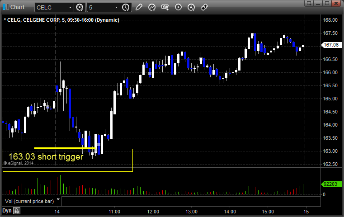Expand the interval 5 dropdown arrow
This screenshot has width=344, height=217.
click(117, 8)
